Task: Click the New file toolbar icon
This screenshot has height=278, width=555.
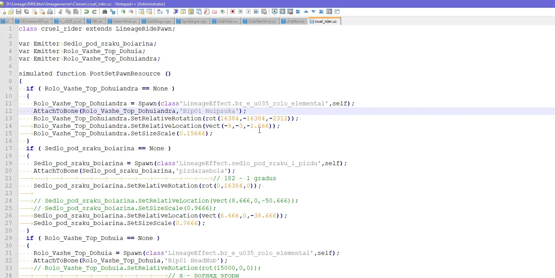Action: [3, 12]
